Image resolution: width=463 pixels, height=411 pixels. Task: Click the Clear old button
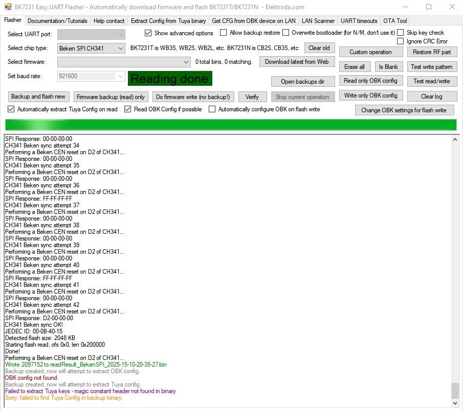(x=319, y=47)
